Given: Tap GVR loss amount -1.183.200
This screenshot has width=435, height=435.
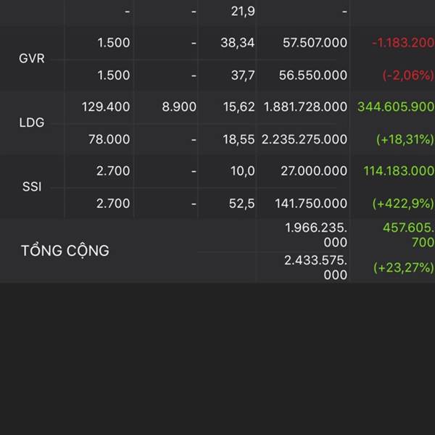Looking at the screenshot, I should coord(403,43).
